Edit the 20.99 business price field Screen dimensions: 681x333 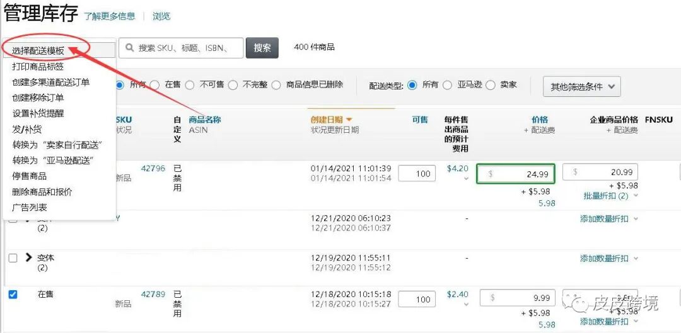(x=600, y=172)
